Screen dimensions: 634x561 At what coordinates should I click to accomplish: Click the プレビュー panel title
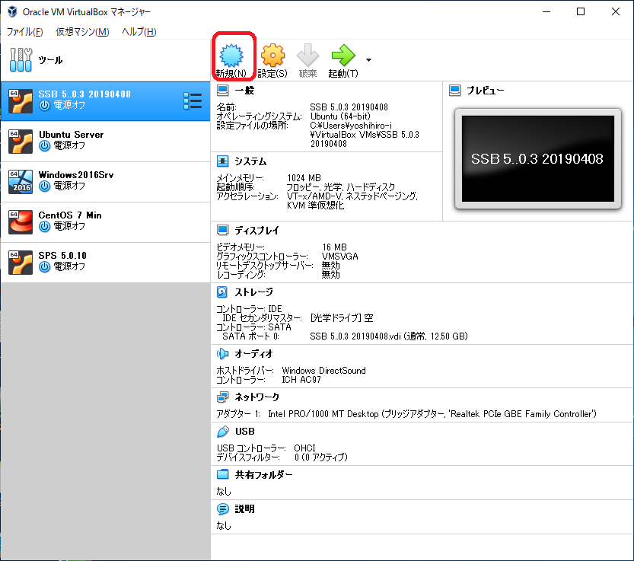(486, 90)
